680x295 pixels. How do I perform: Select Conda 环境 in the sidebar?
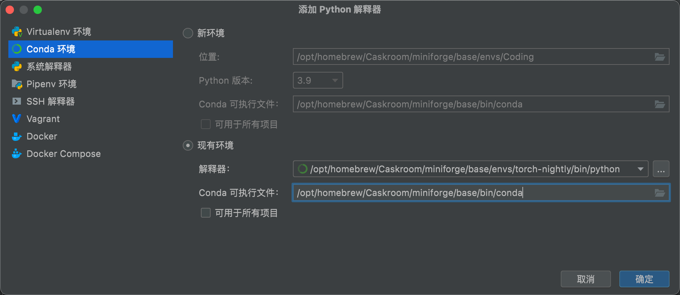click(x=91, y=49)
